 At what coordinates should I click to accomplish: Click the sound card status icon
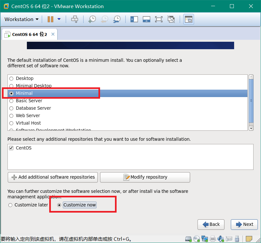tap(221, 239)
